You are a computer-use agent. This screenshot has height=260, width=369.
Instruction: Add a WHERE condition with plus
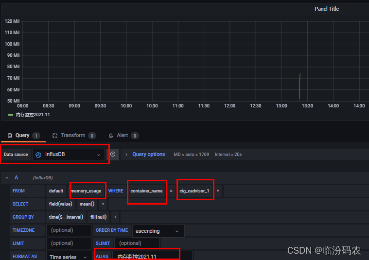point(218,191)
